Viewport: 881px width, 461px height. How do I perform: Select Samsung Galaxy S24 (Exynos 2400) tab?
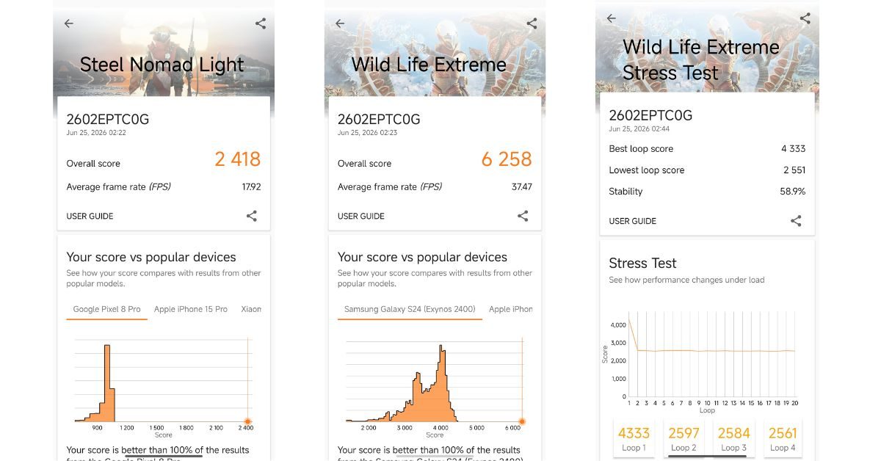410,309
